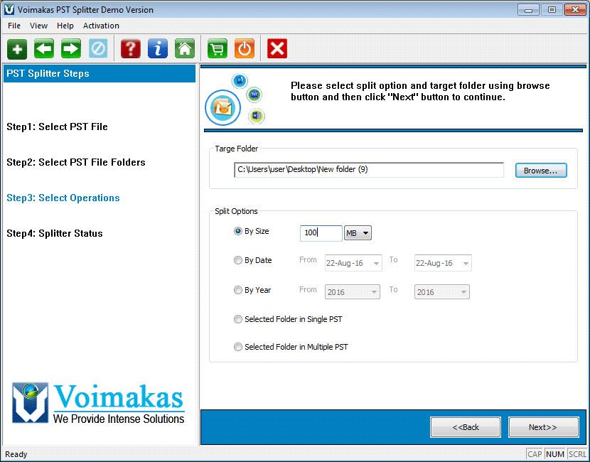Click the green left arrow back icon
This screenshot has height=462, width=590.
coord(44,49)
